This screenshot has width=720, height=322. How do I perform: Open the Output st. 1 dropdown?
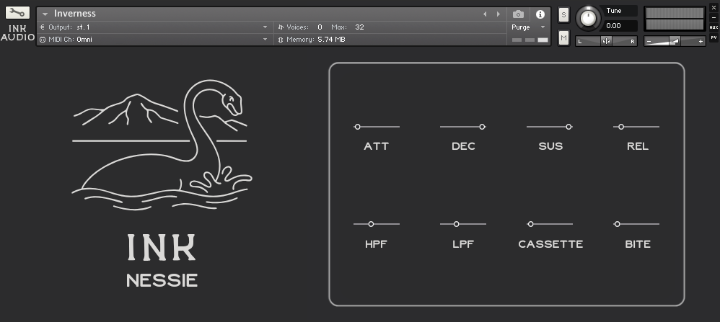265,27
